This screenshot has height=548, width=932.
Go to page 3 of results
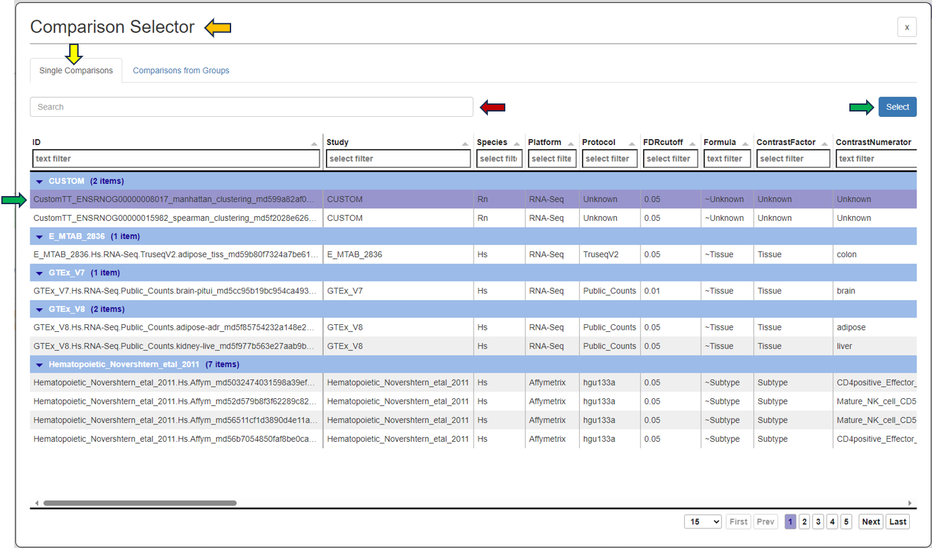818,521
